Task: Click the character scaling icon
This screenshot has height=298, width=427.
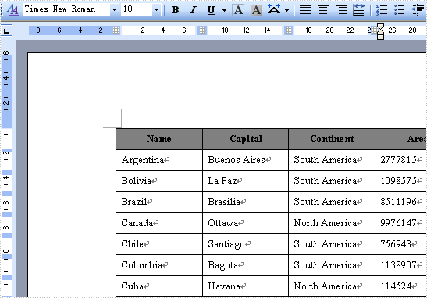Action: click(274, 10)
